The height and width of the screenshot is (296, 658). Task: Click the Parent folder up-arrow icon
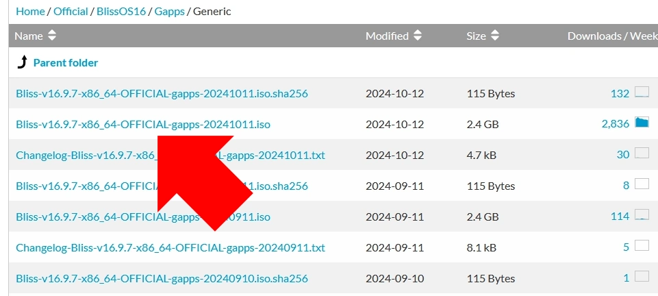22,63
